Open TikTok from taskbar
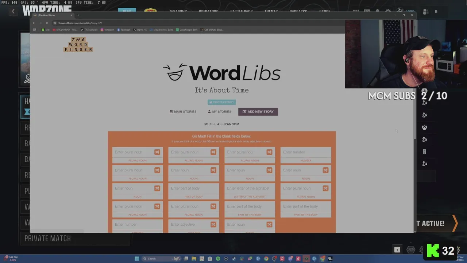The image size is (467, 263). [298, 259]
